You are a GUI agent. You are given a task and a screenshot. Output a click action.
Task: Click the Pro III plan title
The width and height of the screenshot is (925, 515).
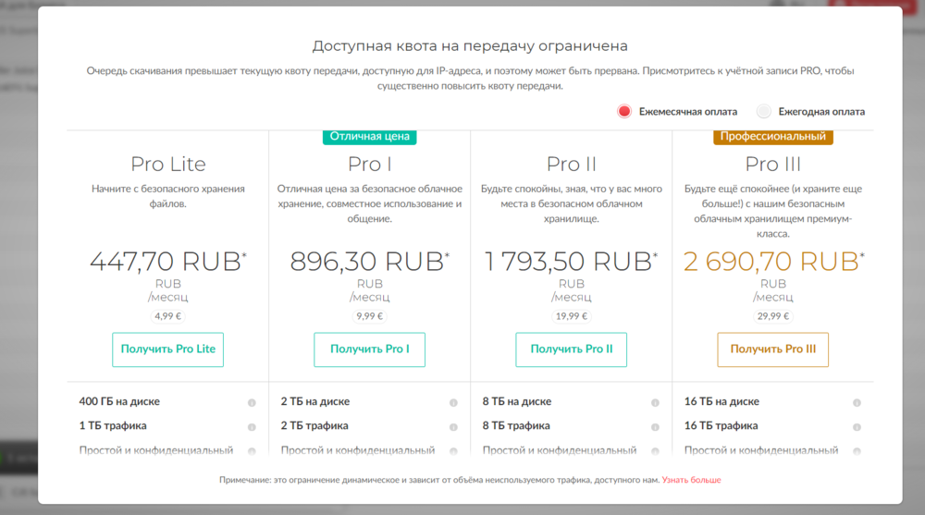coord(772,164)
